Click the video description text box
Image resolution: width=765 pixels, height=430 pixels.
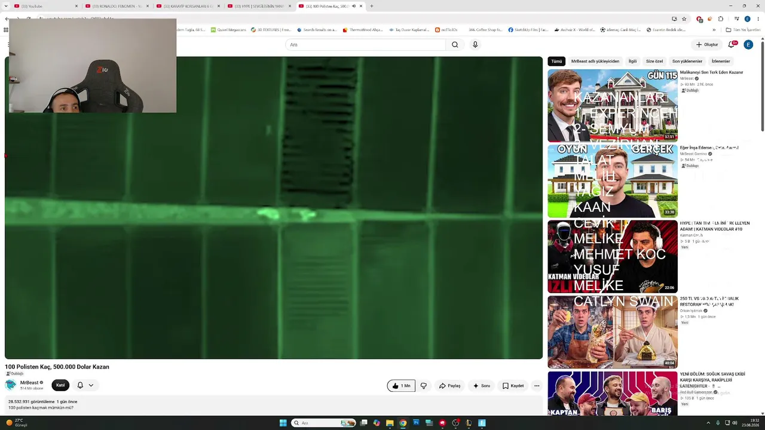tap(274, 404)
